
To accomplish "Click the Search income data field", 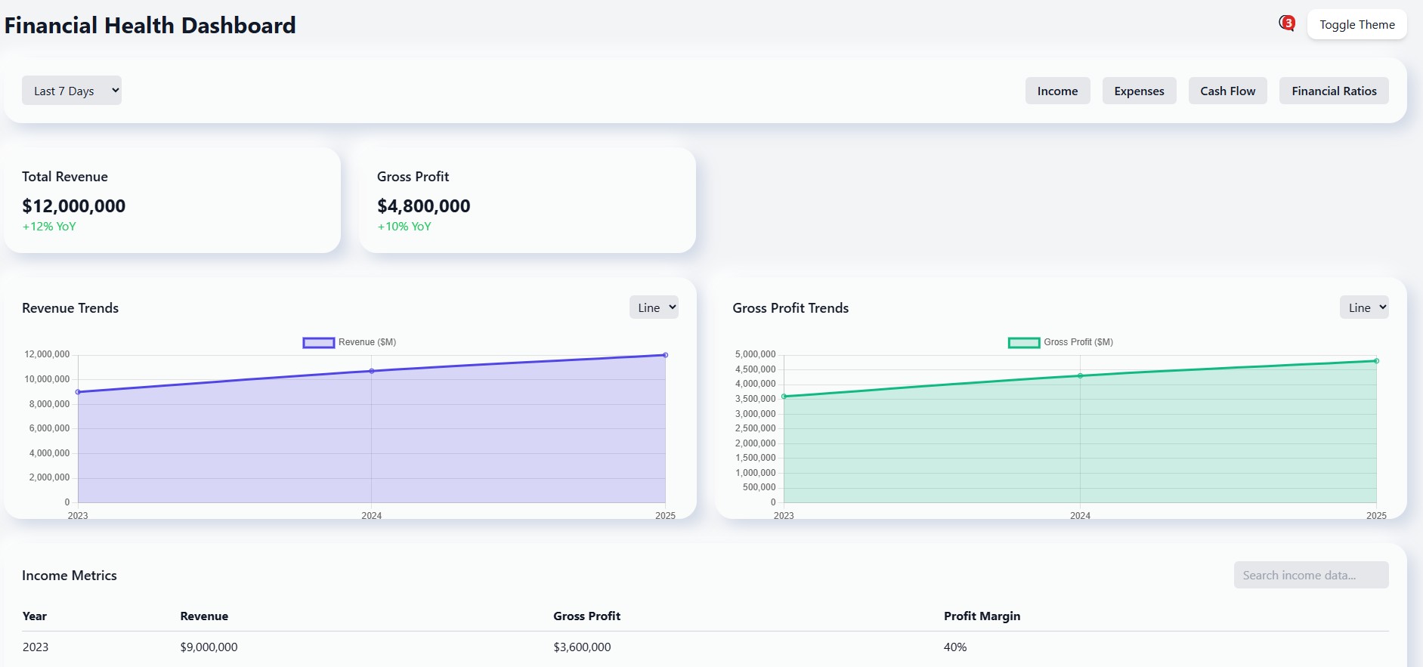I will 1310,575.
